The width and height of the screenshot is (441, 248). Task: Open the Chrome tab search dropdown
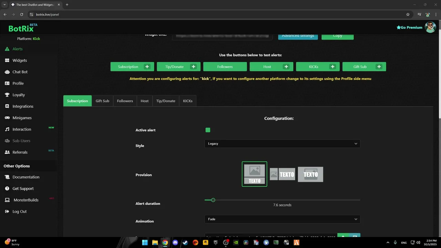pyautogui.click(x=4, y=4)
